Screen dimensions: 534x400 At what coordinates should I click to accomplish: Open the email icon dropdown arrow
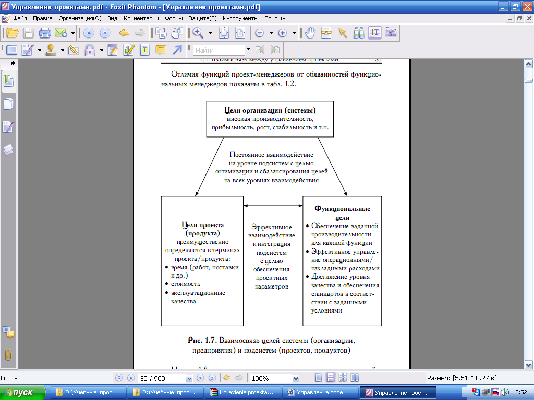coord(73,33)
